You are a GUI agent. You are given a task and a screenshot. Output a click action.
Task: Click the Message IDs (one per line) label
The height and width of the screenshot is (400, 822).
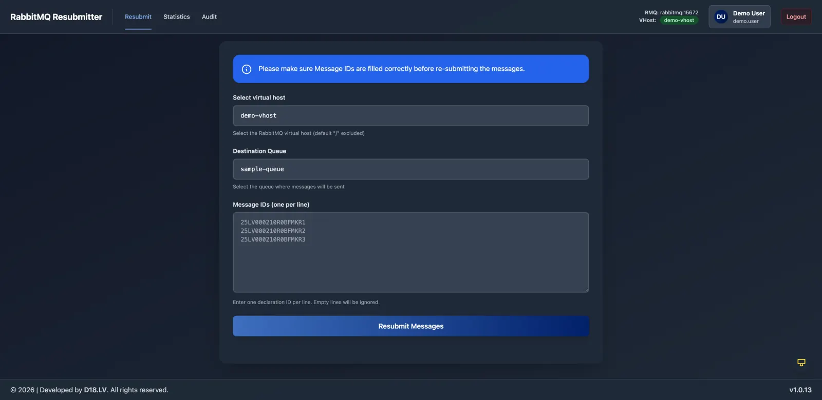click(271, 205)
